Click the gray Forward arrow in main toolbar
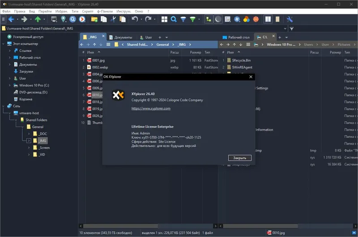 [x=24, y=19]
